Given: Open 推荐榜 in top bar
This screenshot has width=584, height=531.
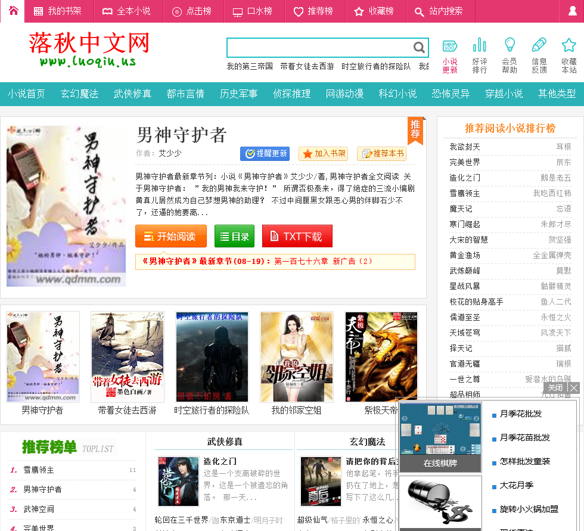Looking at the screenshot, I should point(313,11).
